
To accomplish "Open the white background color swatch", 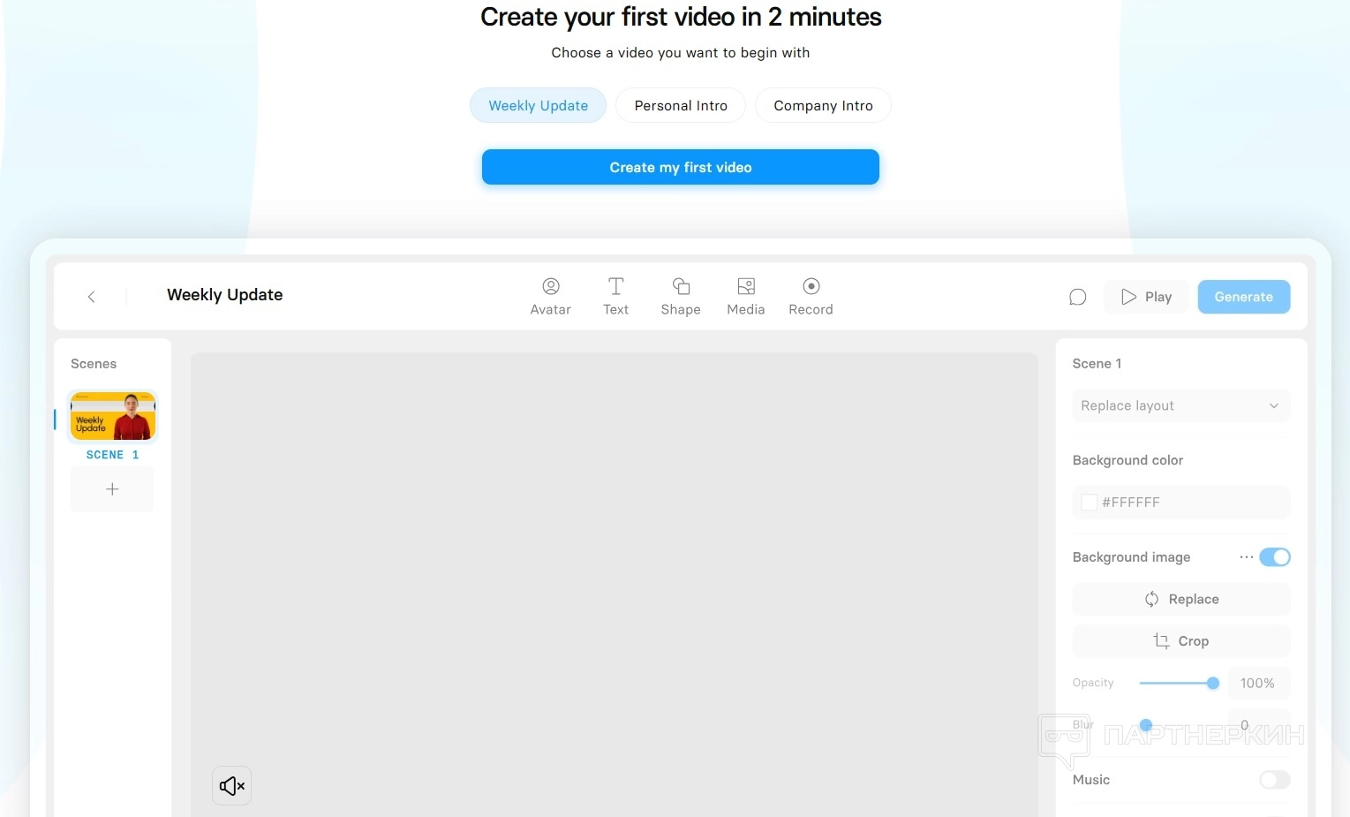I will tap(1089, 502).
